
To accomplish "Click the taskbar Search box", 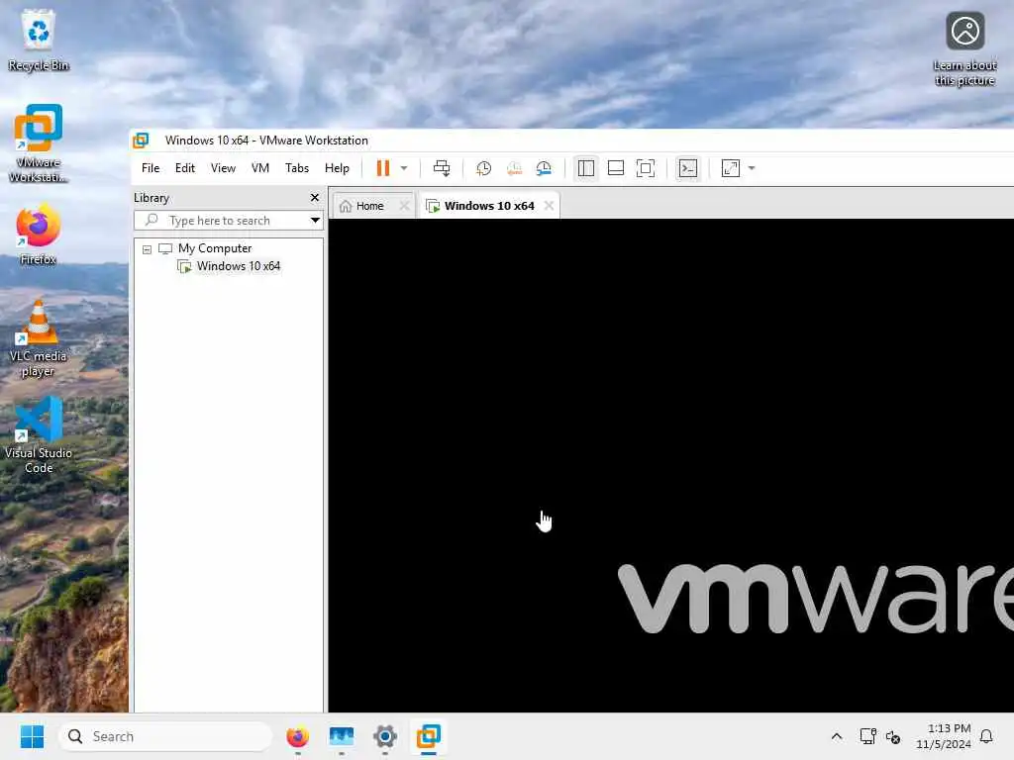I will click(165, 736).
